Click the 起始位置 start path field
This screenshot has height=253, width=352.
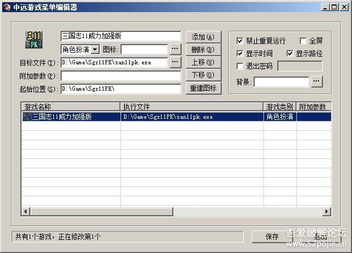120,89
